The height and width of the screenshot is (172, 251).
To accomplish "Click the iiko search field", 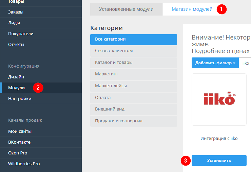I will [245, 63].
